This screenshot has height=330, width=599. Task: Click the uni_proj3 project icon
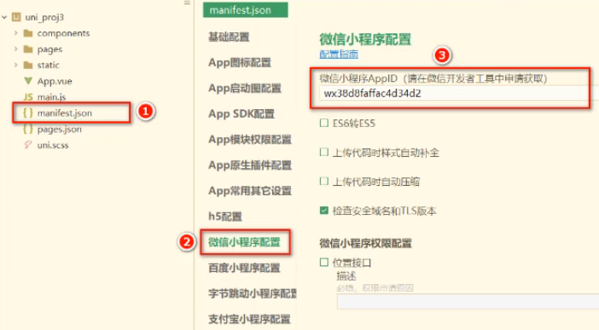pos(16,17)
